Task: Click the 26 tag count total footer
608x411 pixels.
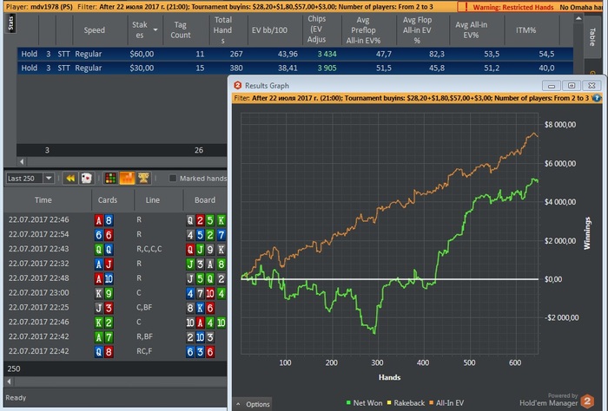Action: pos(199,150)
